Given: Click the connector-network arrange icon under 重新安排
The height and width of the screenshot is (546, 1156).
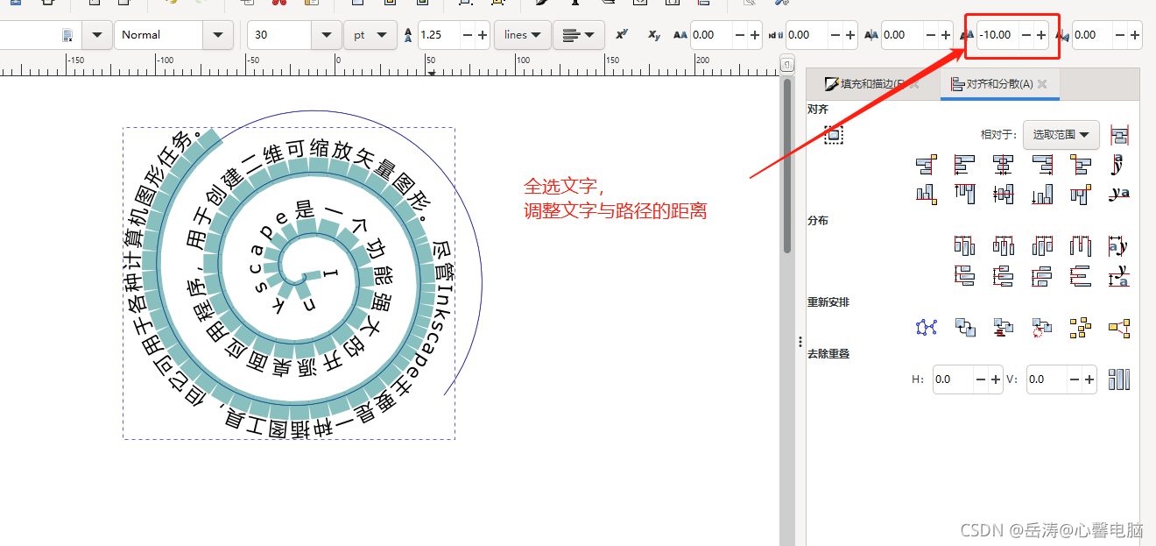Looking at the screenshot, I should (x=925, y=329).
